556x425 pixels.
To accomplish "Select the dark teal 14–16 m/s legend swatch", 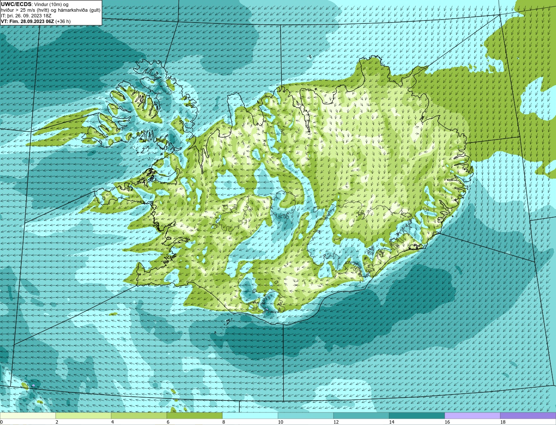I will point(417,415).
